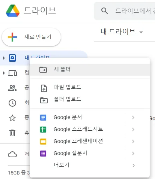Open the starred star icon

pyautogui.click(x=12, y=118)
